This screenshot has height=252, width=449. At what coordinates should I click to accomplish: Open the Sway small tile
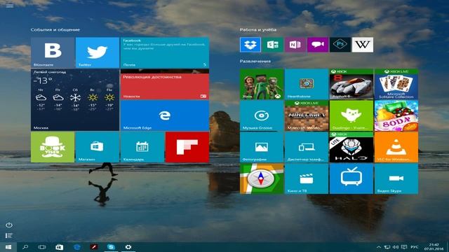click(x=273, y=45)
